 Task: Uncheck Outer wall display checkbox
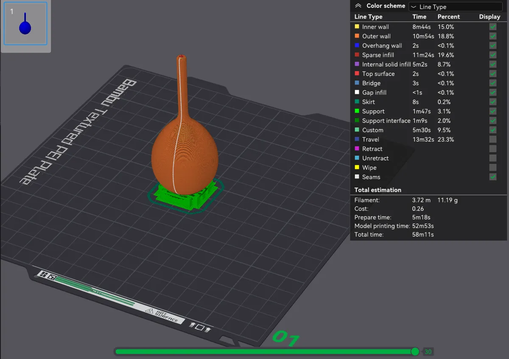[x=493, y=36]
